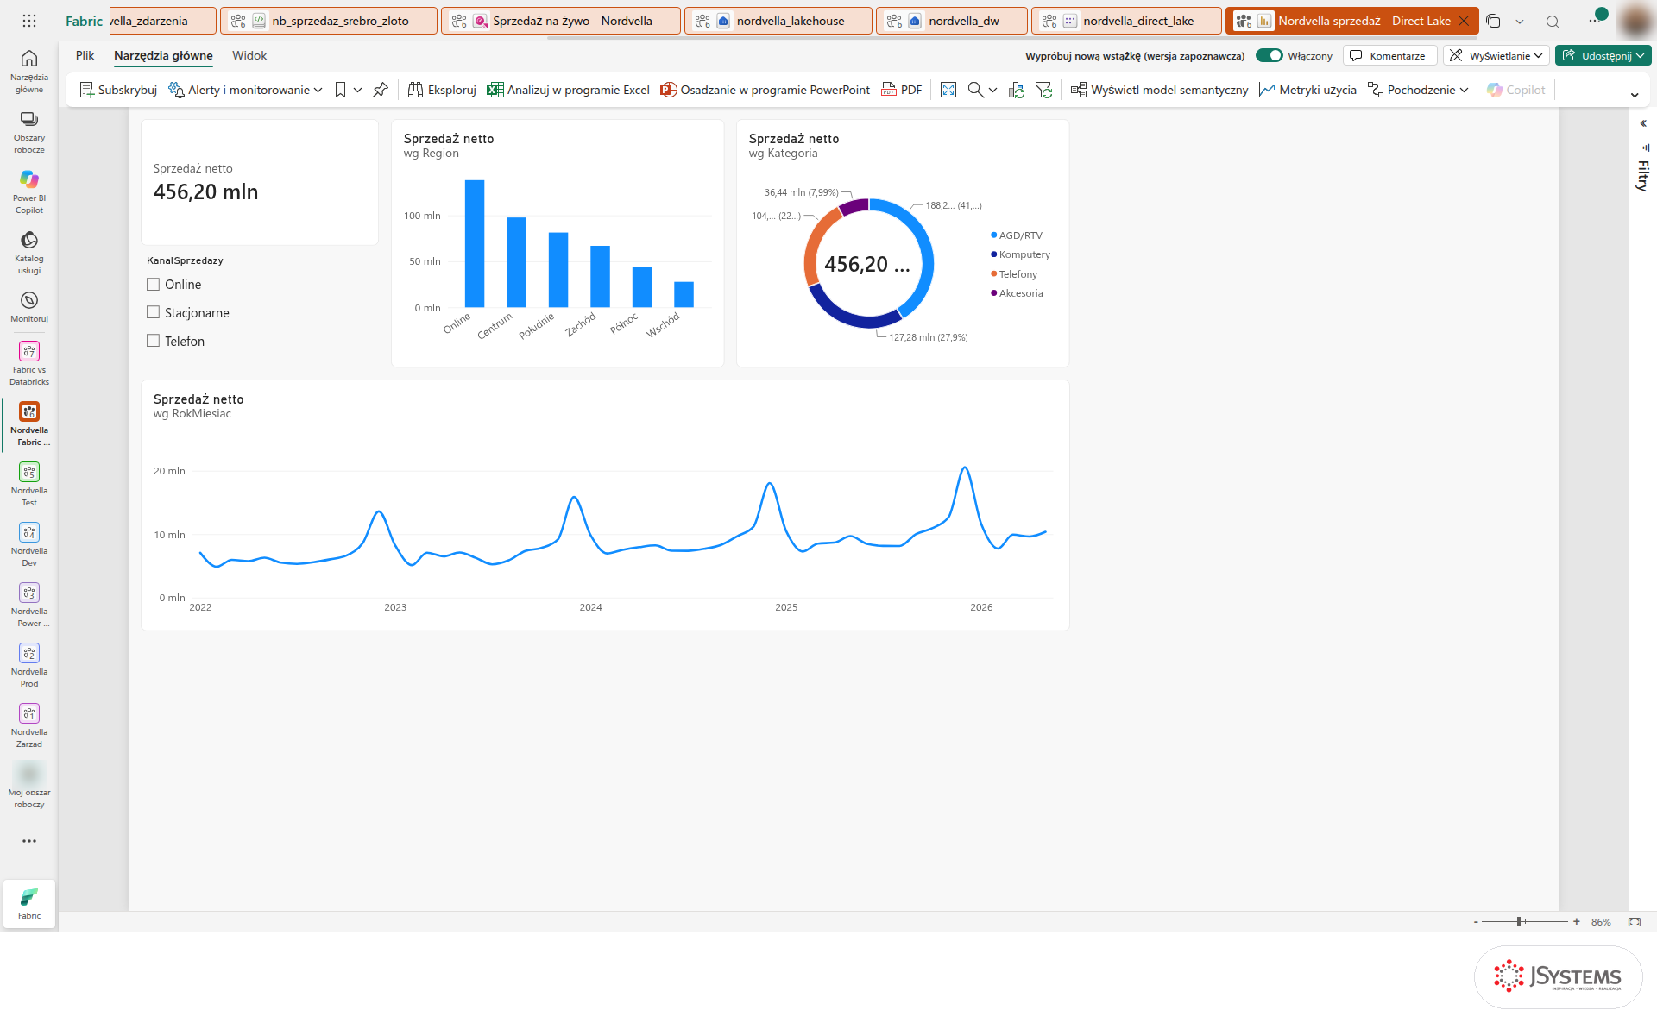Open Komentarze button
Image resolution: width=1657 pixels, height=1023 pixels.
point(1389,55)
